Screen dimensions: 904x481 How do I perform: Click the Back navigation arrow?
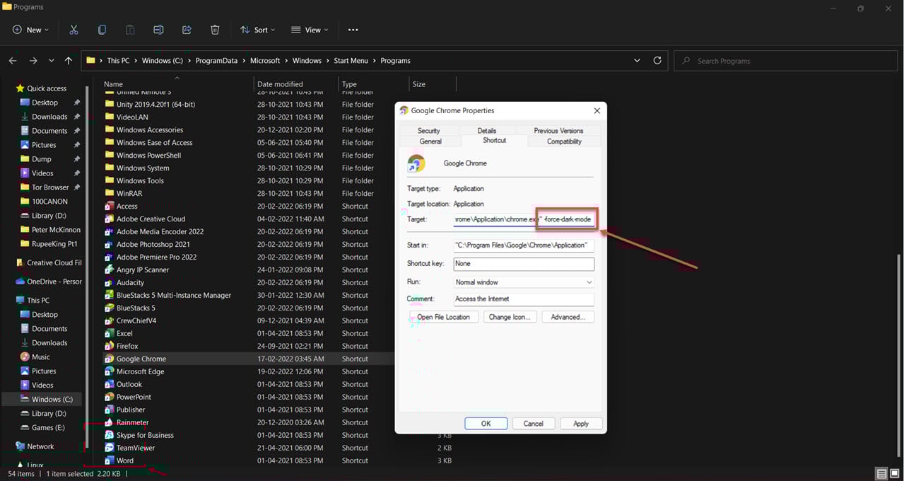tap(13, 61)
